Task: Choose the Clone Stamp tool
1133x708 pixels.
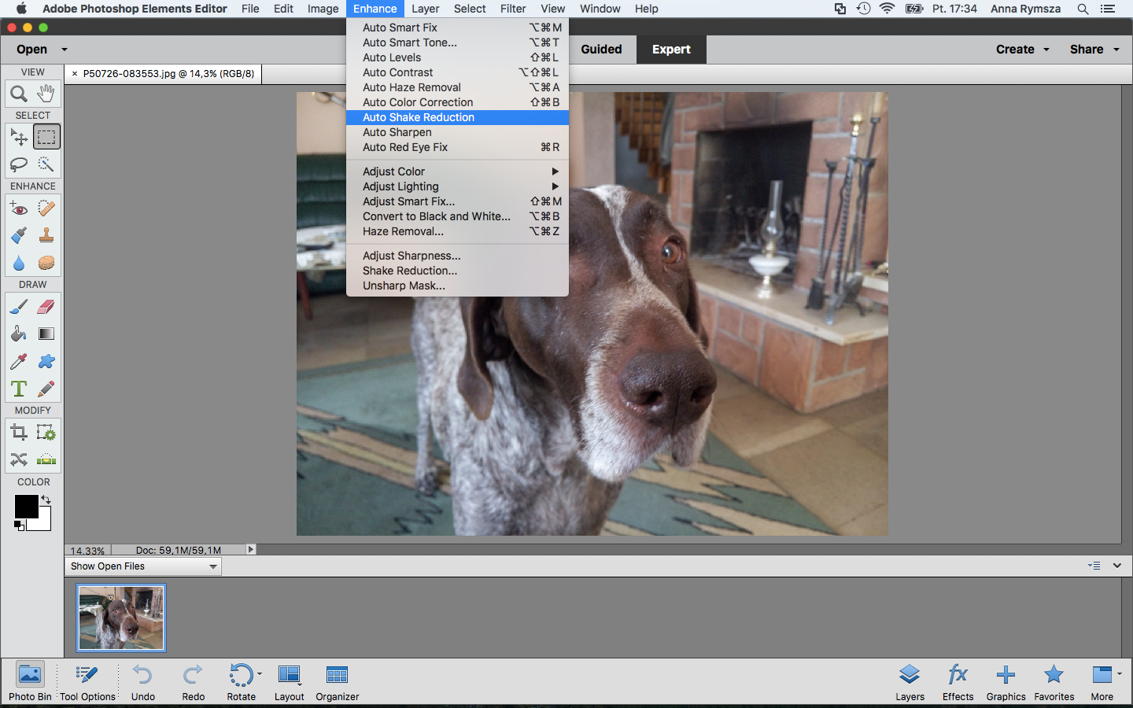Action: (x=46, y=235)
